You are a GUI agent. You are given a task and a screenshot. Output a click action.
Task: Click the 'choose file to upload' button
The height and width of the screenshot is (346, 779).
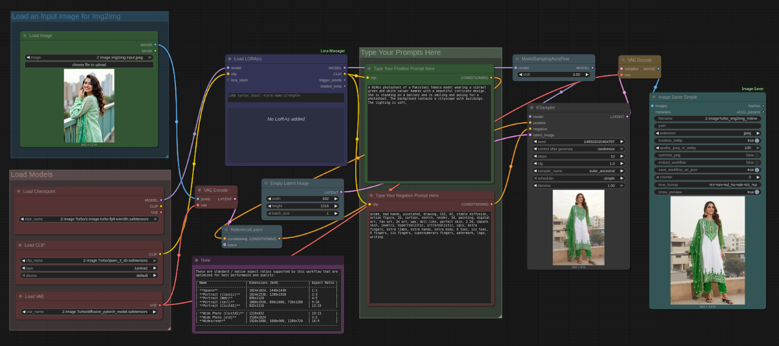pyautogui.click(x=89, y=65)
